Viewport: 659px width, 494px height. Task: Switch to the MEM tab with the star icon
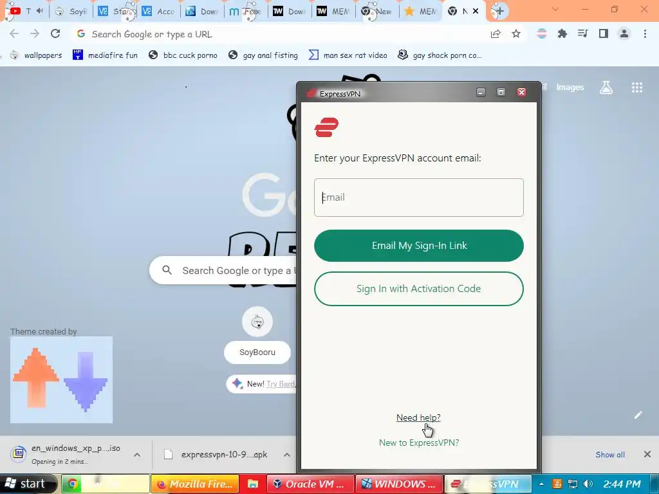click(x=421, y=12)
